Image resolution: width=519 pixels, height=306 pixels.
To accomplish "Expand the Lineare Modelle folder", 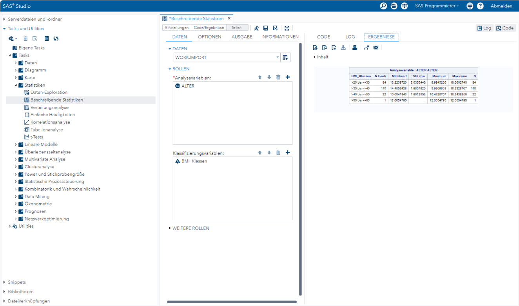I will (x=16, y=144).
